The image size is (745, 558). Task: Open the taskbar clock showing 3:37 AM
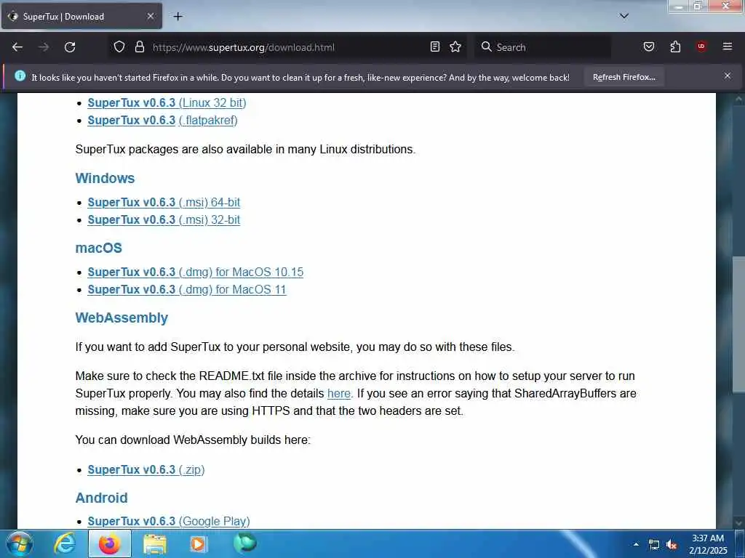click(708, 544)
